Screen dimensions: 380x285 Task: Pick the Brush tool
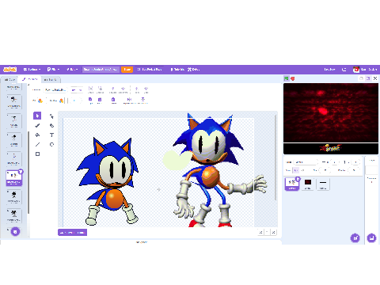[x=37, y=125]
